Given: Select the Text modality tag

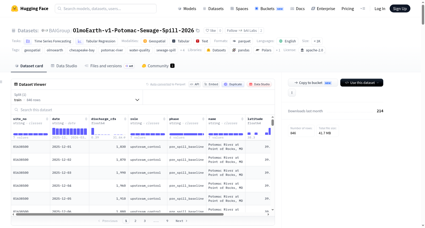Looking at the screenshot, I should pyautogui.click(x=202, y=41).
